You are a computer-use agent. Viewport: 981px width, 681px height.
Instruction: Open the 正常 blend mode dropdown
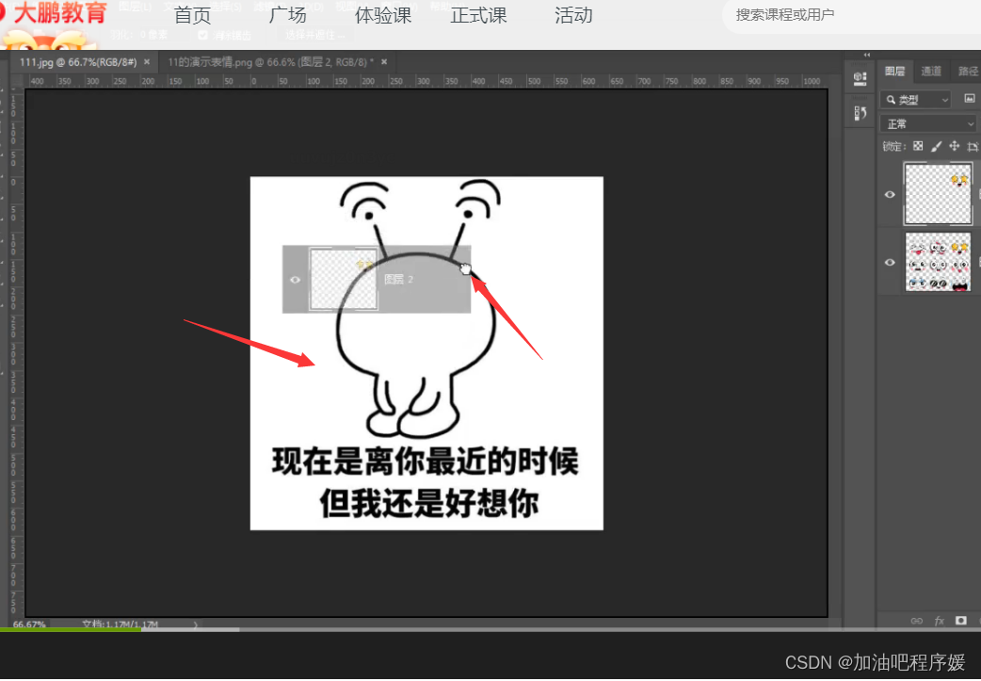coord(928,124)
